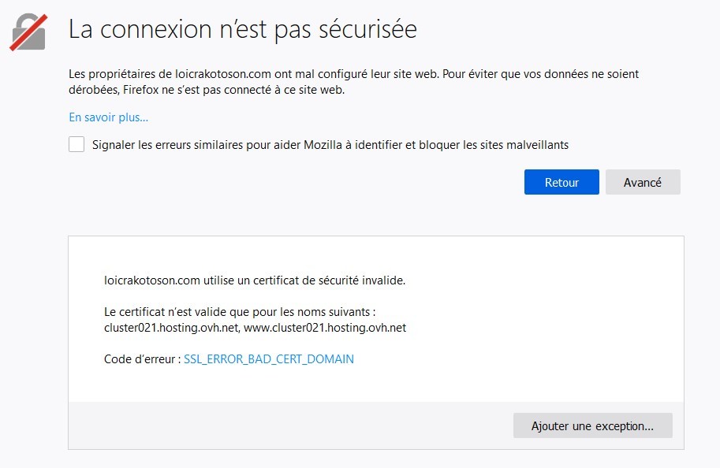The width and height of the screenshot is (720, 468).
Task: Click the "La connexion n'est pas sécurisée" heading
Action: click(x=243, y=30)
